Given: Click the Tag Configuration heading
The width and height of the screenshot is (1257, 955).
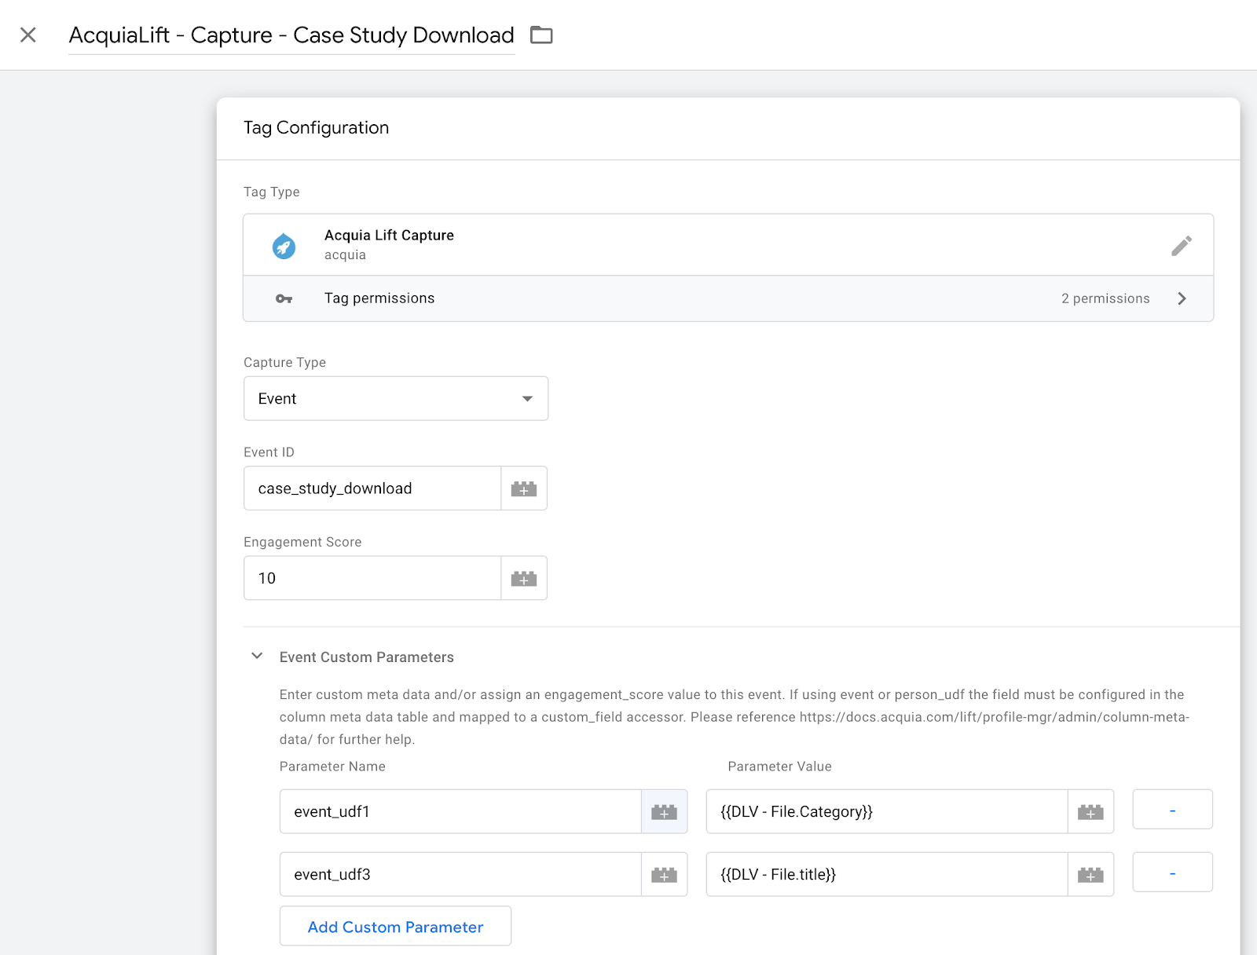Looking at the screenshot, I should click(x=316, y=128).
